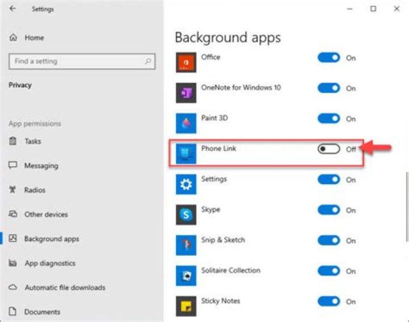Click the Radios antenna icon
This screenshot has width=409, height=322.
[x=12, y=189]
